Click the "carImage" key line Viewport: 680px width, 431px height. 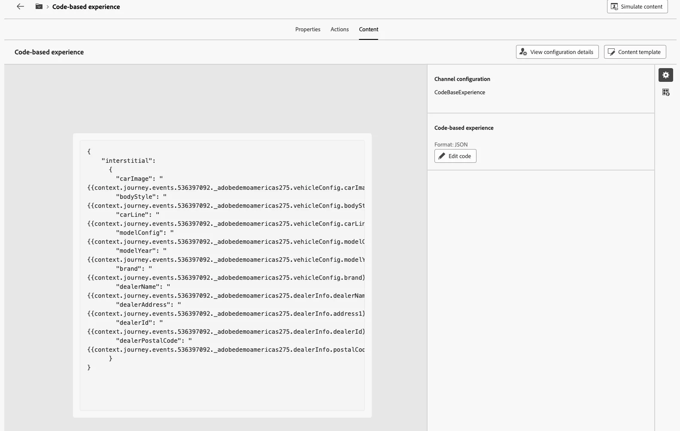[139, 179]
